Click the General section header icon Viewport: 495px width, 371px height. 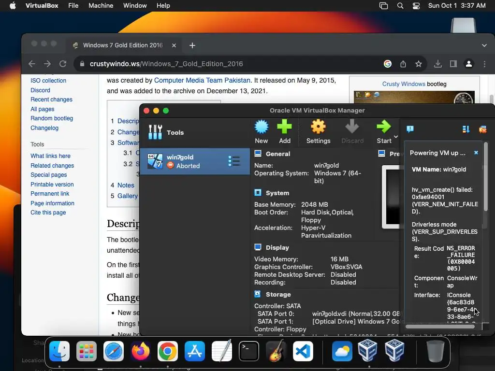[x=258, y=154]
